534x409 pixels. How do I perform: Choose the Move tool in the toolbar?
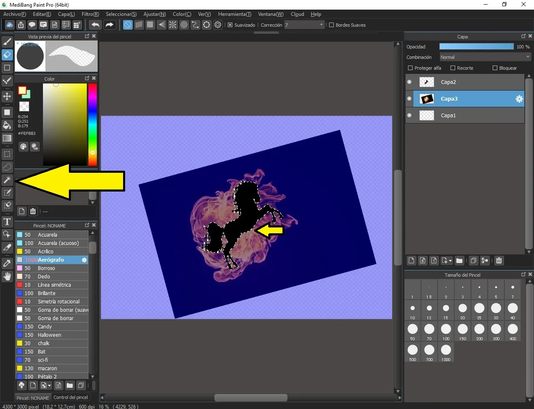[7, 96]
